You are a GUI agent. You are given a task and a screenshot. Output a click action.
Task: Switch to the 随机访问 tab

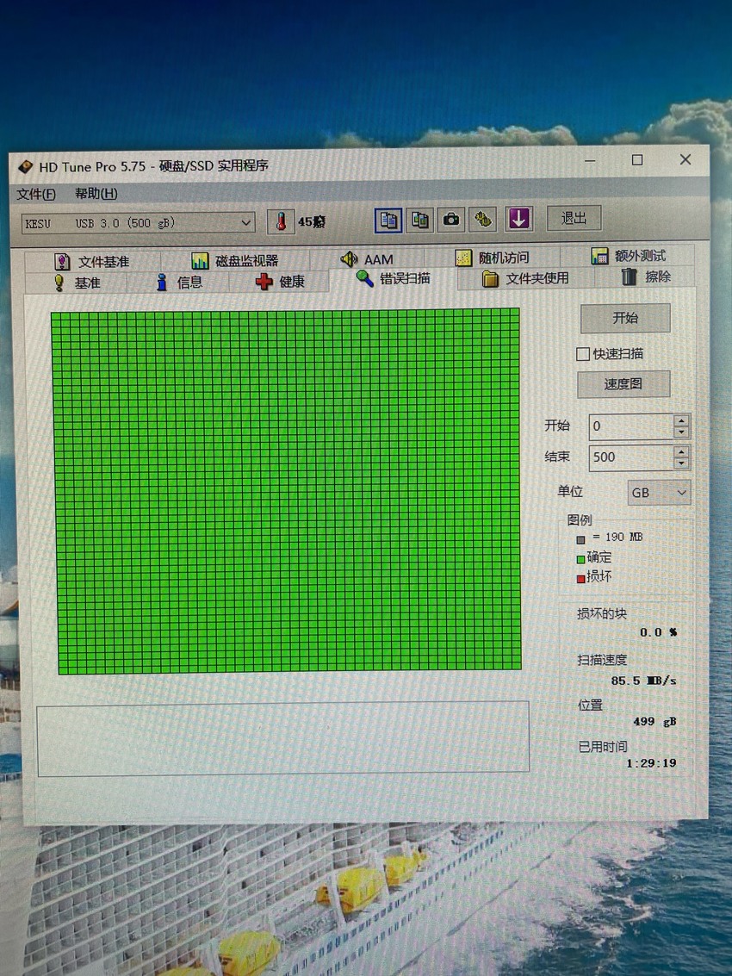click(492, 258)
